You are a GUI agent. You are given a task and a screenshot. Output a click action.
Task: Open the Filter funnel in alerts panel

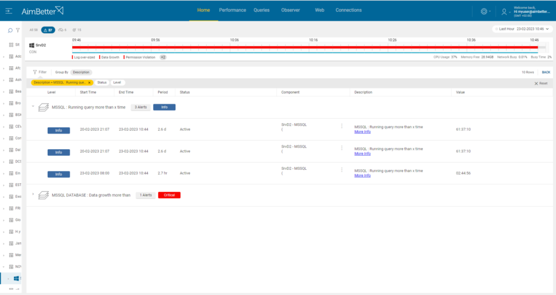39,72
